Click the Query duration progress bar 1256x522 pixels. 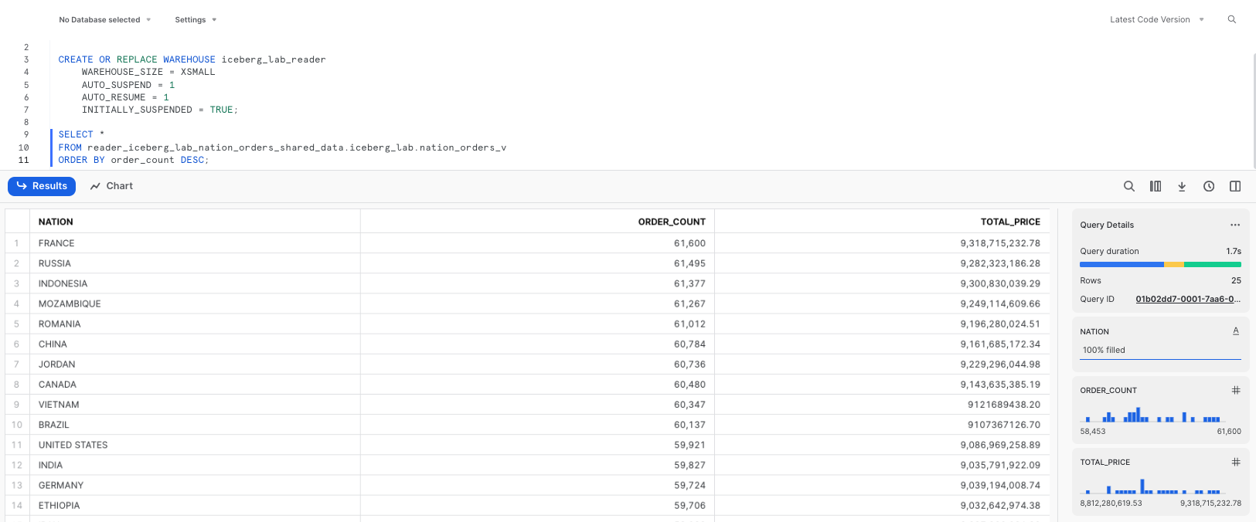click(x=1160, y=265)
